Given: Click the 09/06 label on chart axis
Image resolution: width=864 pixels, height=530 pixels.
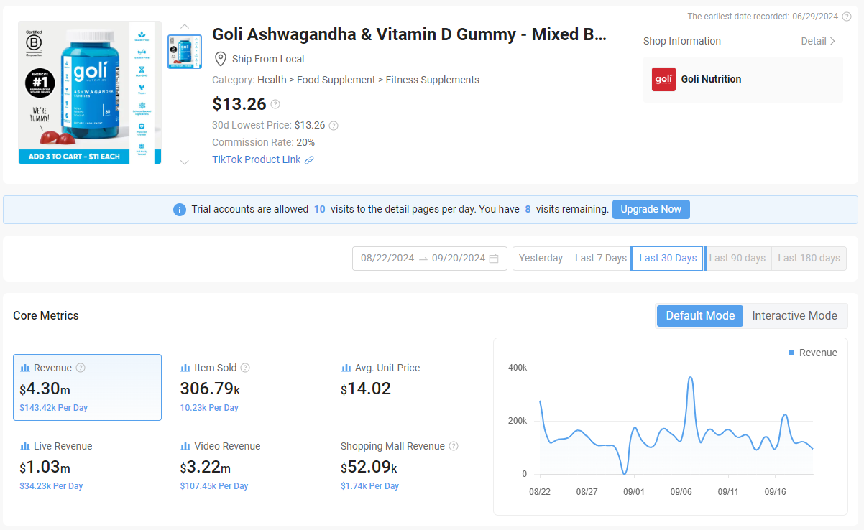Looking at the screenshot, I should 681,492.
